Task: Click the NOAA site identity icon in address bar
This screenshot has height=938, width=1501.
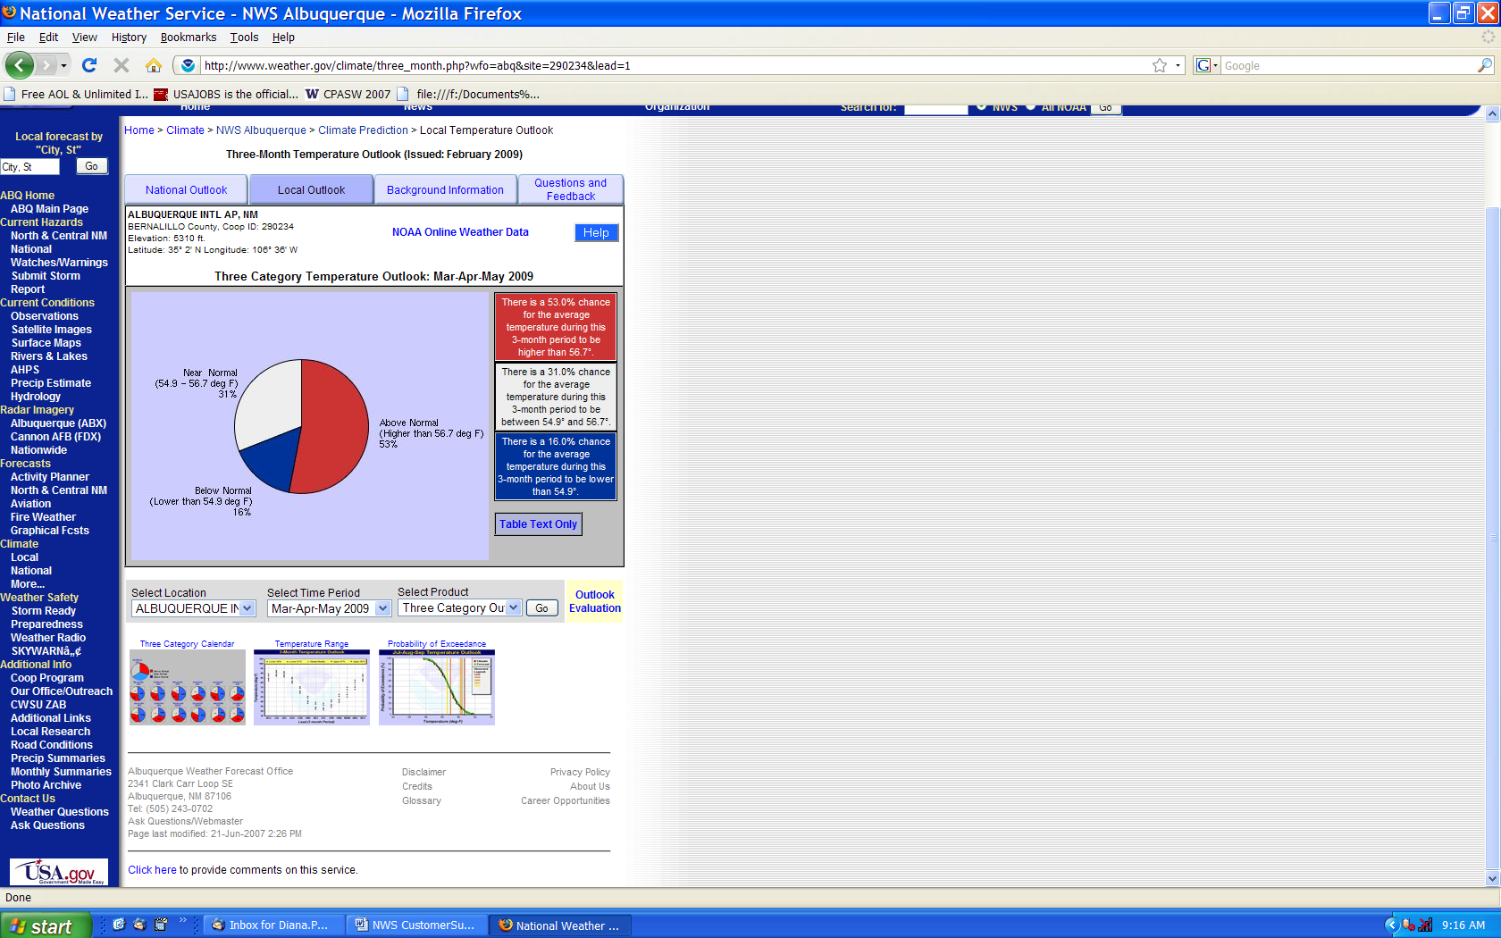Action: 188,65
